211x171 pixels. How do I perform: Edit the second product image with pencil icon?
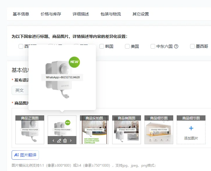click(x=59, y=141)
